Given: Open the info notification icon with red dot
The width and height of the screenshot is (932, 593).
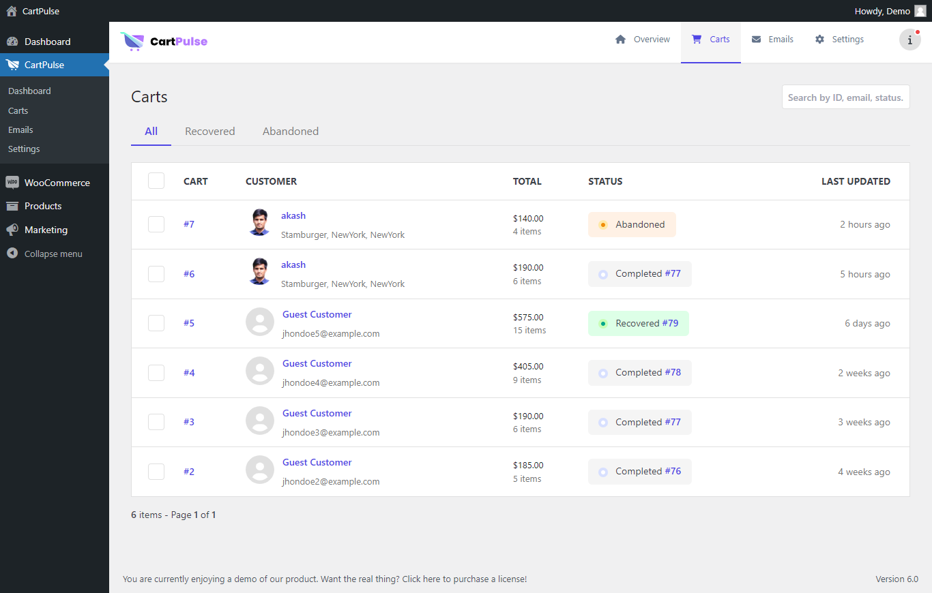Looking at the screenshot, I should [909, 40].
